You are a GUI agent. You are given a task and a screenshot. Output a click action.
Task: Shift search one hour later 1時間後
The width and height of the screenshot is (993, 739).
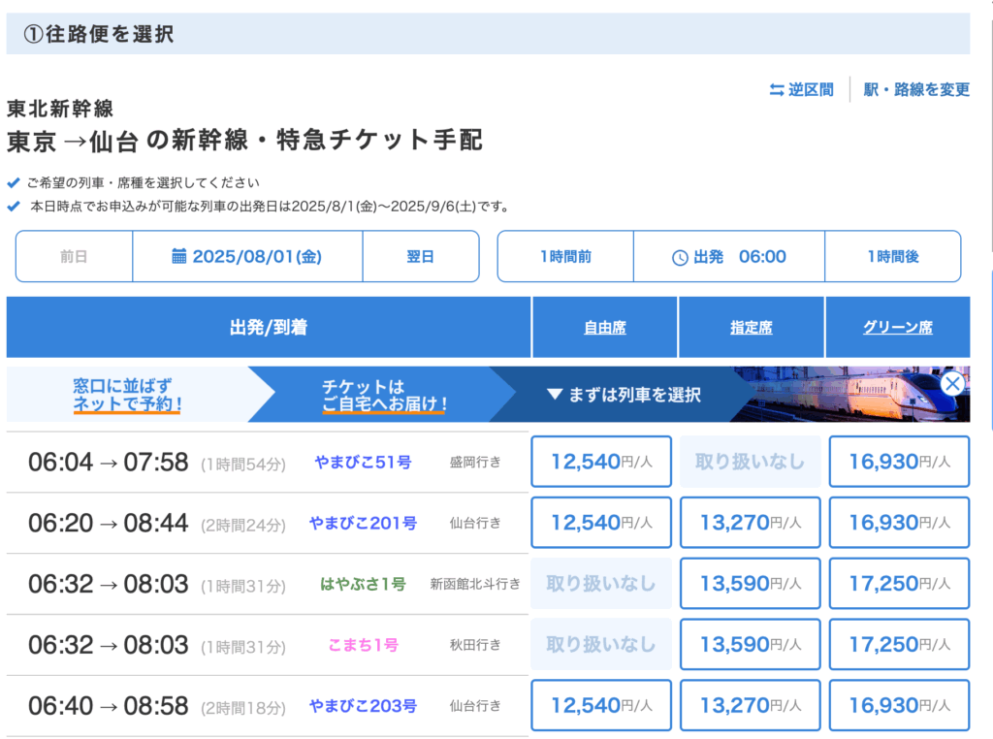[x=892, y=257]
